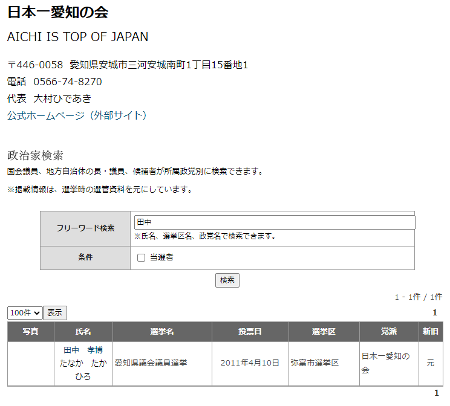Open the 100件 results-per-page dropdown
Image resolution: width=450 pixels, height=406 pixels.
tap(25, 313)
